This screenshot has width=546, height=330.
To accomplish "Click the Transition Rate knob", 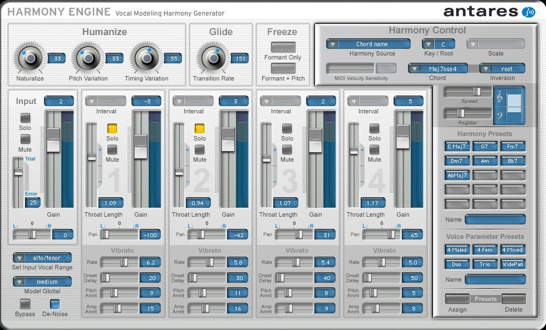I will [x=214, y=58].
